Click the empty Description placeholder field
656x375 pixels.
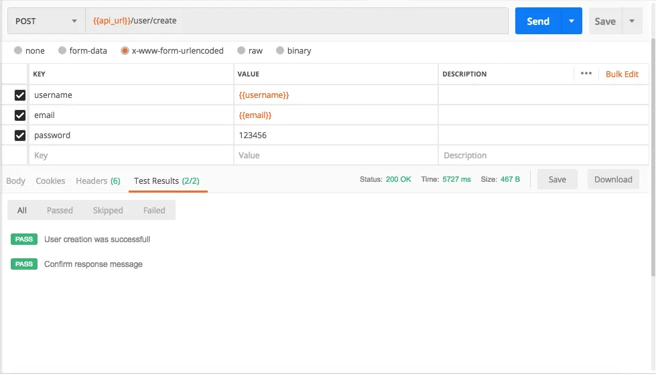pyautogui.click(x=543, y=156)
